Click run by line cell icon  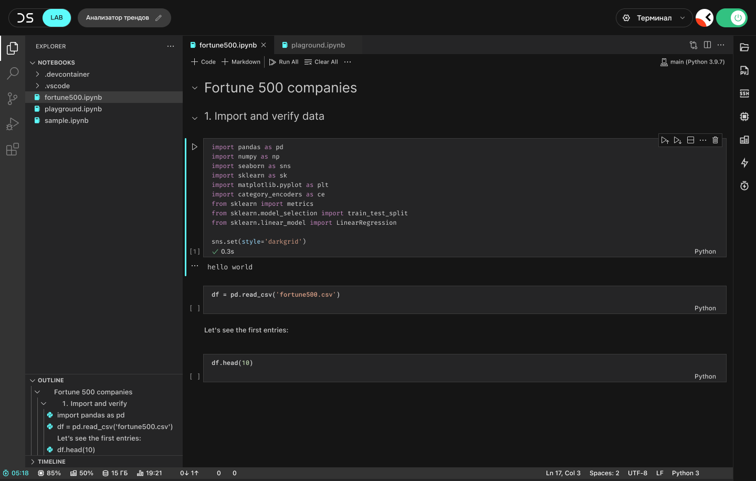tap(665, 140)
